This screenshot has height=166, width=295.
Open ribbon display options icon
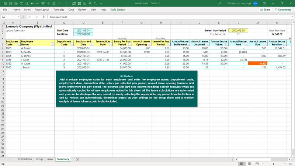[264, 3]
